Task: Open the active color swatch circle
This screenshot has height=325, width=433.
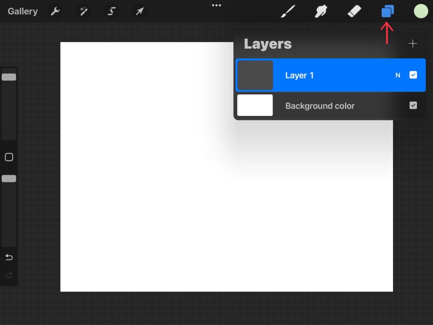Action: [421, 11]
